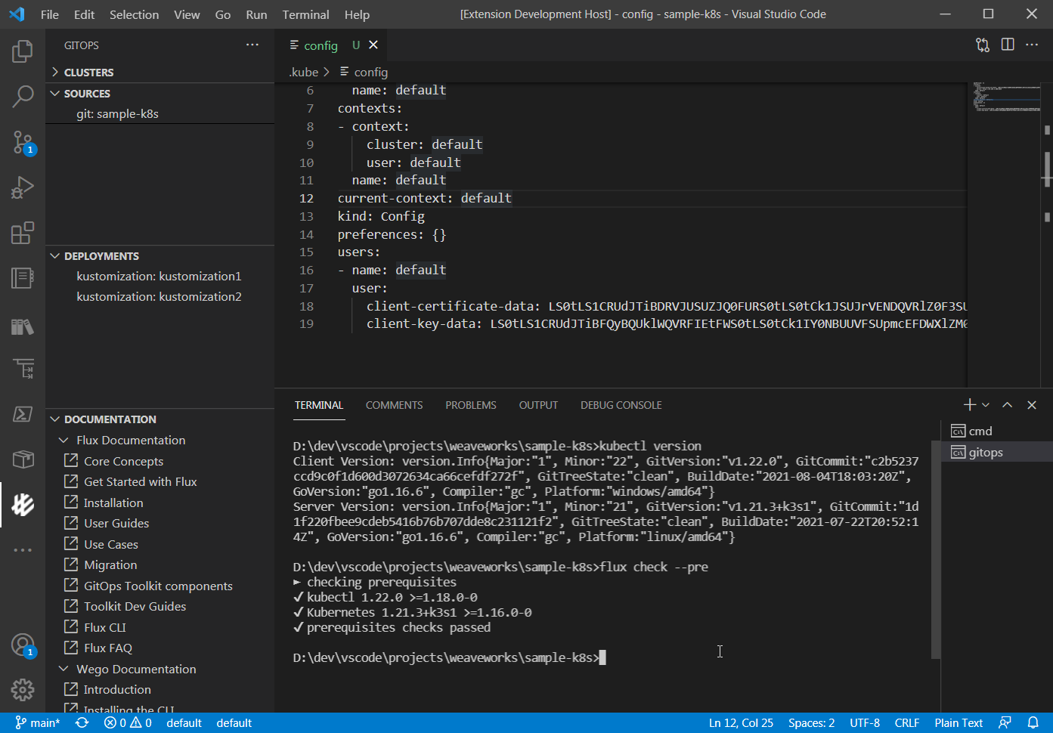Open the Extensions view
1053x733 pixels.
tap(23, 233)
